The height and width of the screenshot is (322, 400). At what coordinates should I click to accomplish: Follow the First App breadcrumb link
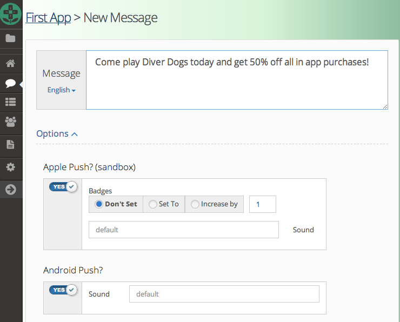click(48, 18)
